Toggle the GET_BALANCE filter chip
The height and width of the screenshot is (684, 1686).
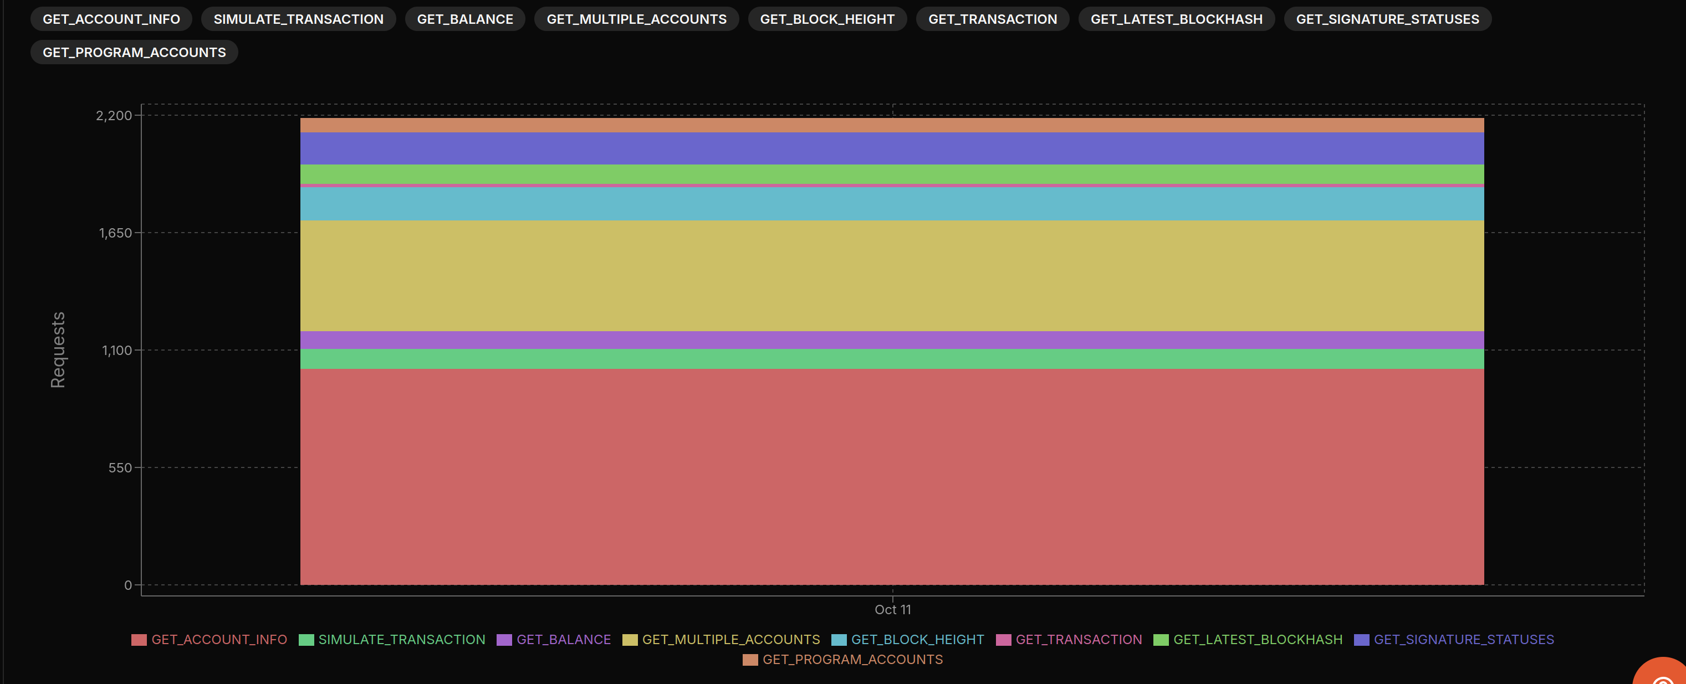464,19
